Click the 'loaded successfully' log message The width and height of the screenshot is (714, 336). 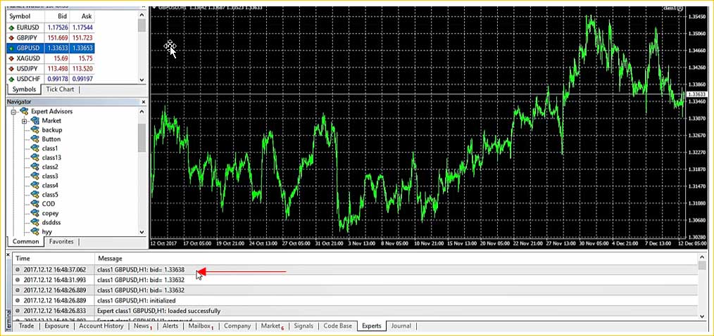pos(159,311)
